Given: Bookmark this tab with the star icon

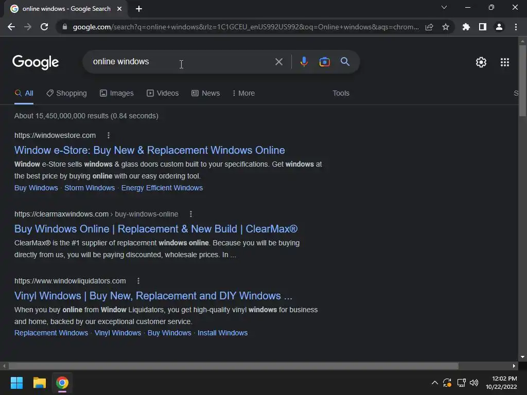Looking at the screenshot, I should click(446, 27).
